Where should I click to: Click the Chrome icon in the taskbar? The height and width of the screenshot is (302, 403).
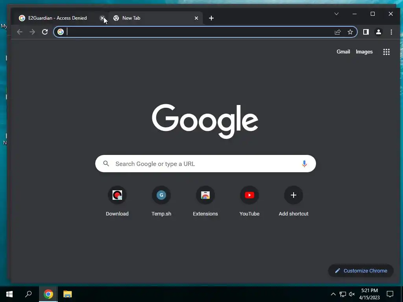point(48,294)
